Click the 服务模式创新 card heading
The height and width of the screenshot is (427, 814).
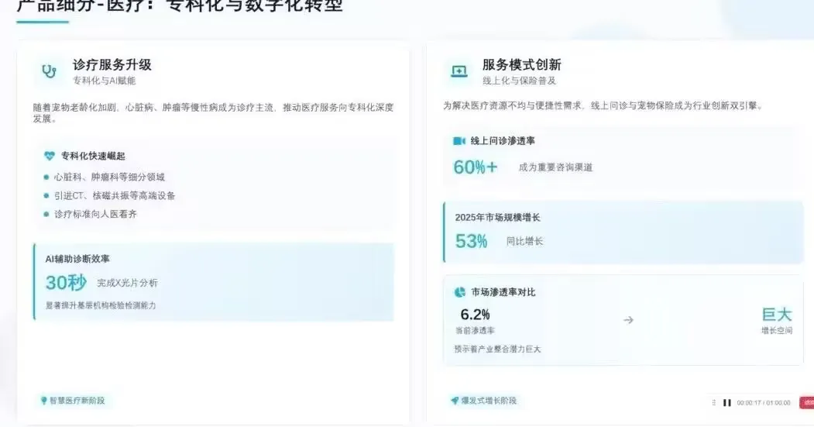(521, 64)
